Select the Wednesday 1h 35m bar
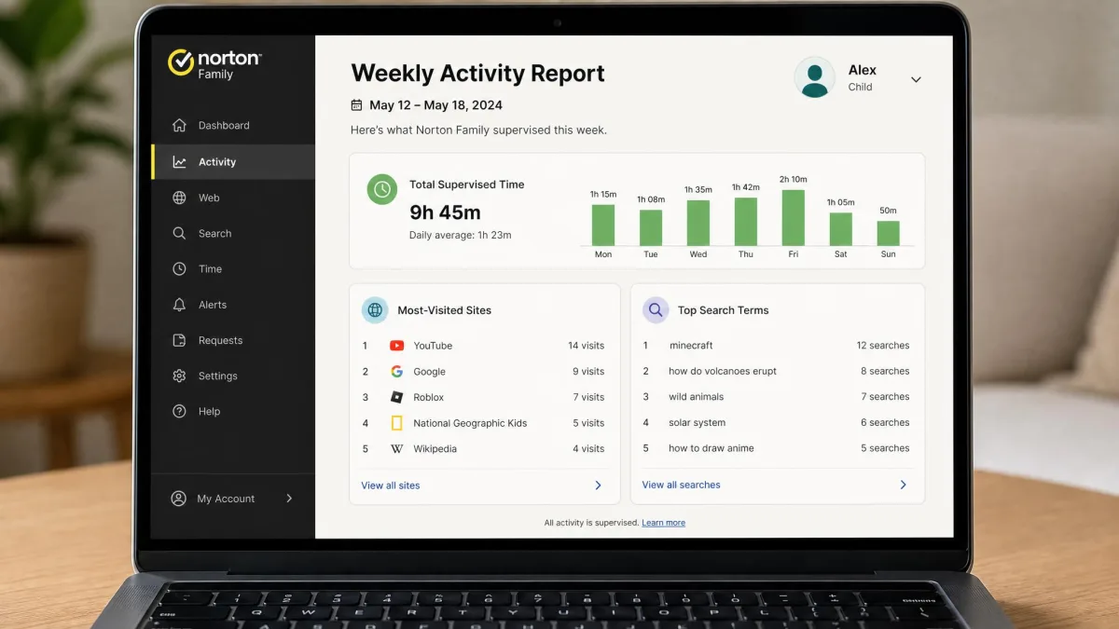 [x=698, y=223]
